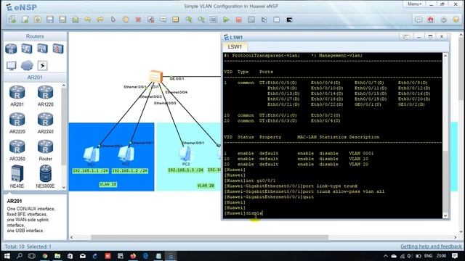The image size is (465, 261).
Task: Select PC1 on the topology canvas
Action: 92,155
